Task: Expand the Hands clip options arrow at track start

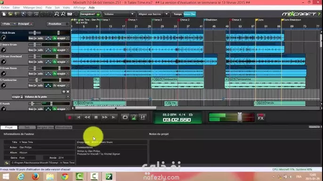Action: pyautogui.click(x=75, y=103)
